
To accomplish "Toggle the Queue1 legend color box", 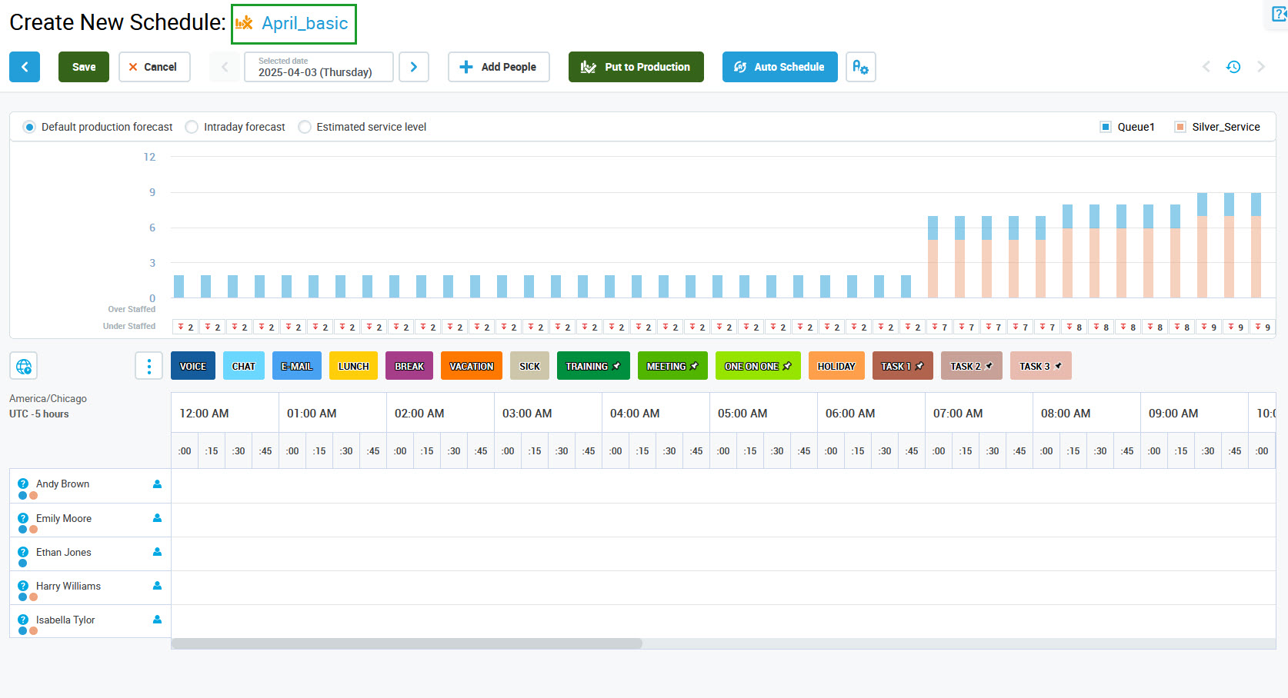I will pyautogui.click(x=1106, y=127).
